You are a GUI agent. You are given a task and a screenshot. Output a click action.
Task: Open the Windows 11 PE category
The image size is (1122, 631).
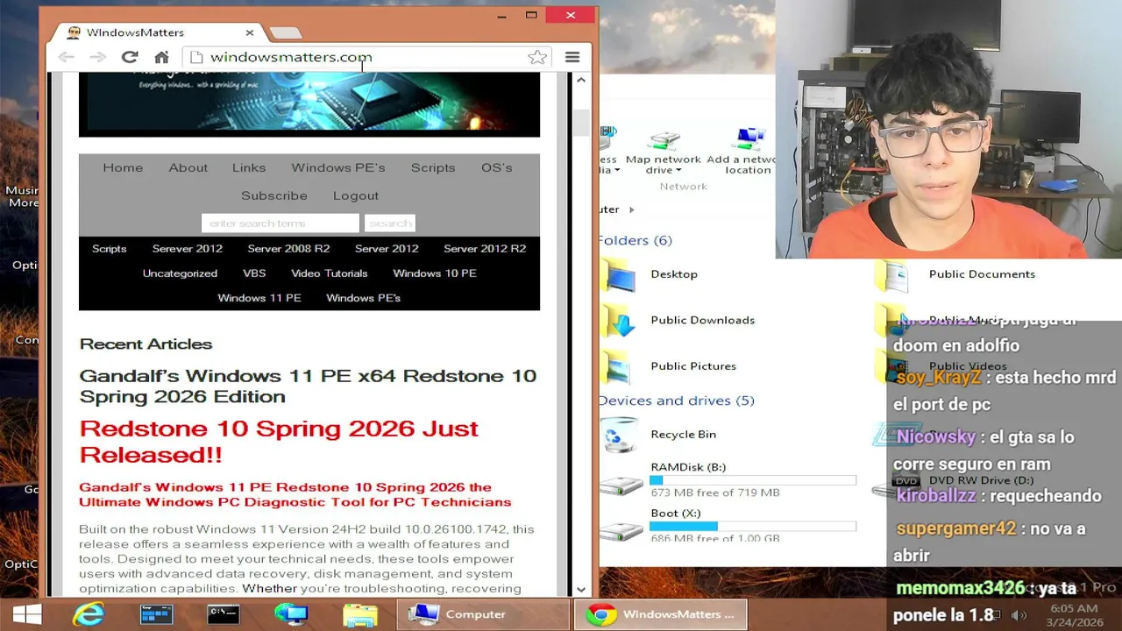259,298
